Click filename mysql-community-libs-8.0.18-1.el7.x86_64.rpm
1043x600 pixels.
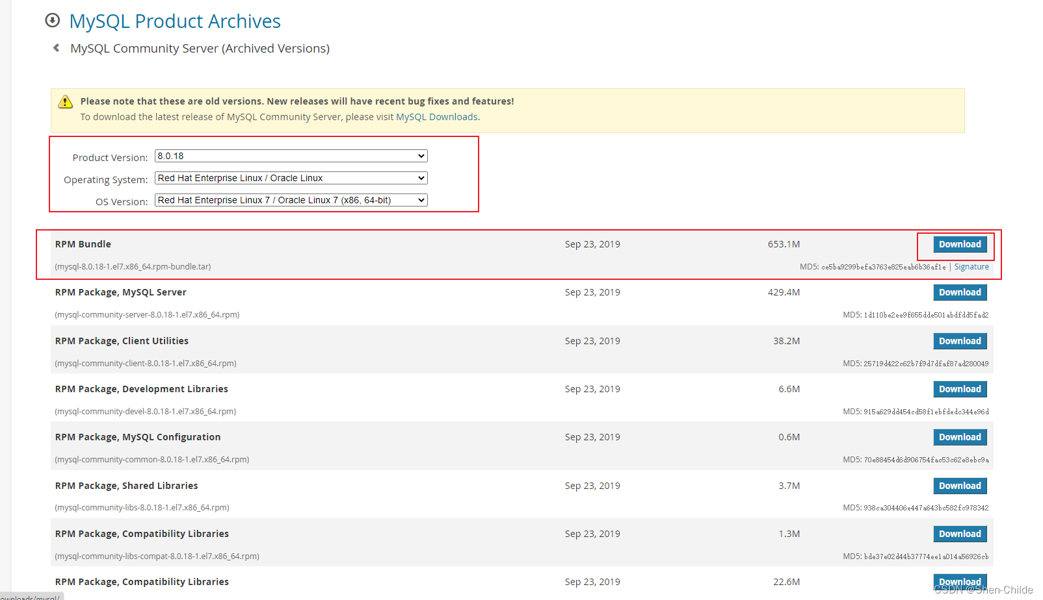click(x=142, y=508)
